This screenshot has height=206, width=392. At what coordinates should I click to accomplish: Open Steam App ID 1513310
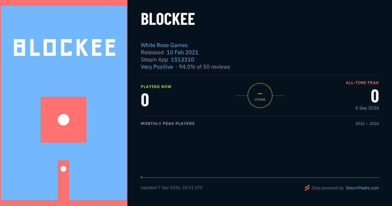pos(183,60)
